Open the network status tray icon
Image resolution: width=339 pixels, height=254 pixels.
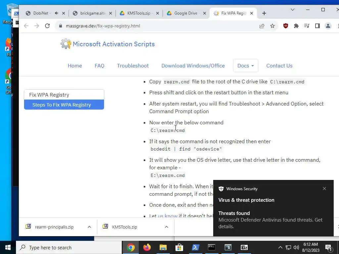point(288,247)
